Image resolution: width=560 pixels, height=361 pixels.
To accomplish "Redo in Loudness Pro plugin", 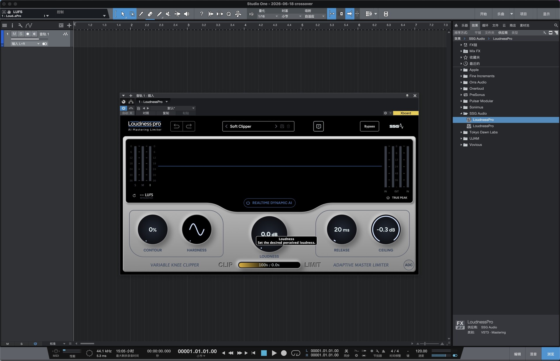I will click(189, 126).
